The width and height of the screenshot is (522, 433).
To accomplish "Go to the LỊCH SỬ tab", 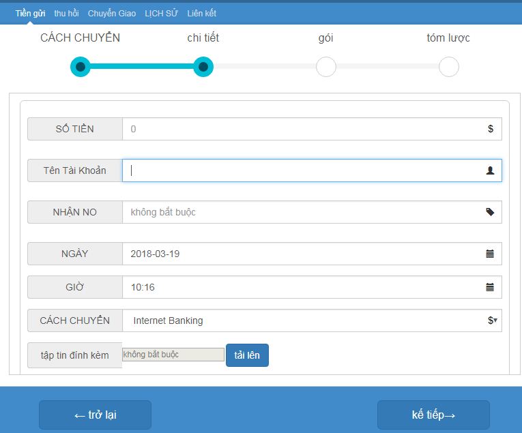I will point(161,14).
